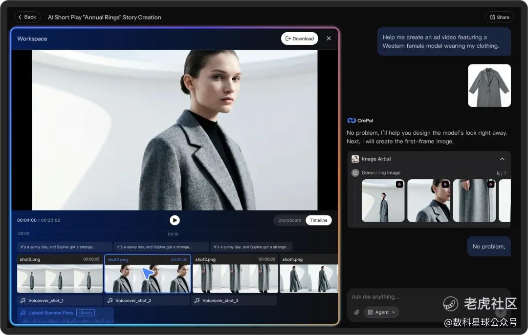Click the 00:10 mark on timeline ruler
This screenshot has height=335, width=528.
pos(173,234)
